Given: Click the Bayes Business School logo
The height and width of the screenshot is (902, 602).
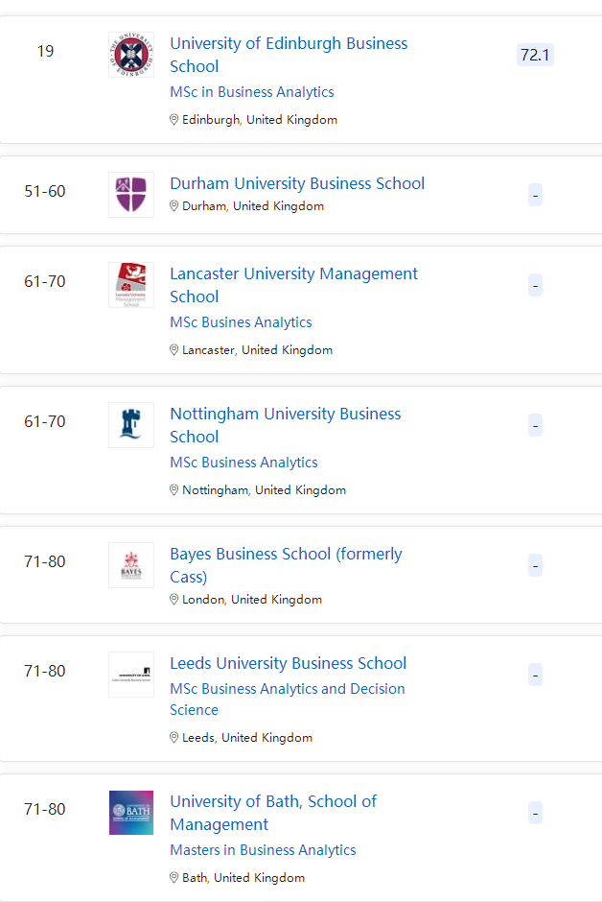Looking at the screenshot, I should click(131, 565).
